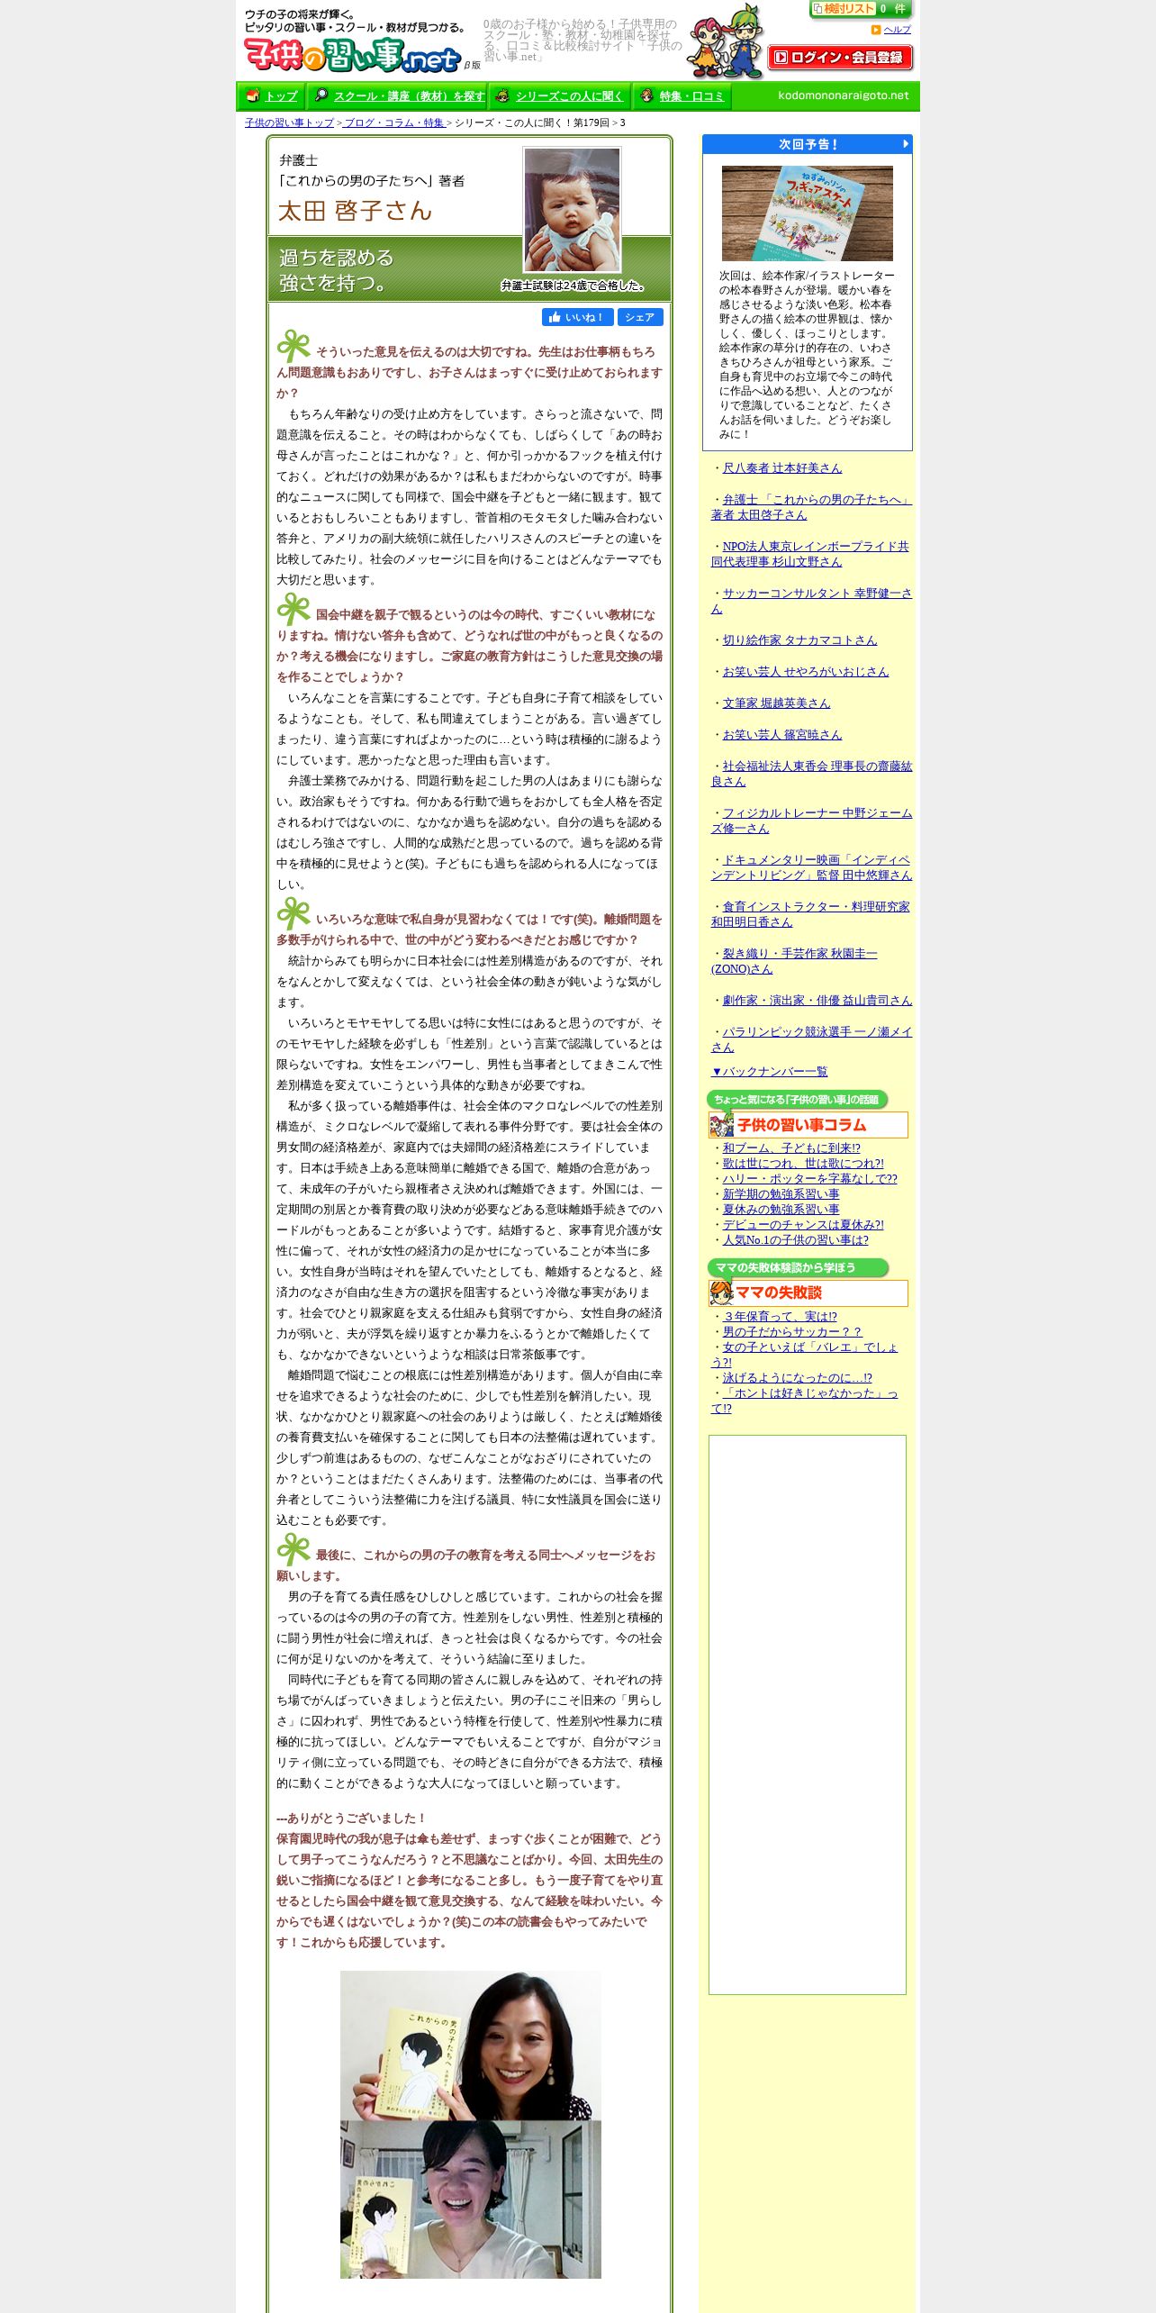The image size is (1156, 2313).
Task: Open the ヘルプ link
Action: [897, 30]
